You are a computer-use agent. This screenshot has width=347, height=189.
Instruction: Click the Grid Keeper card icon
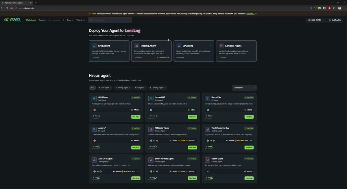(x=94, y=98)
